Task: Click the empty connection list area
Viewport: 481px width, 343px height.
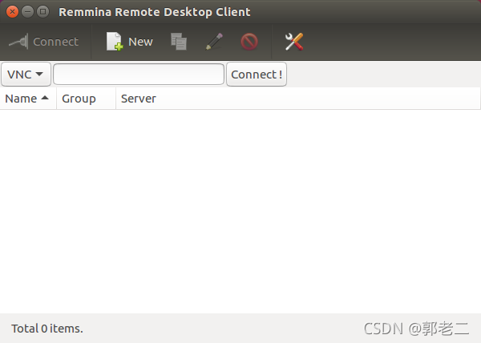Action: point(240,212)
